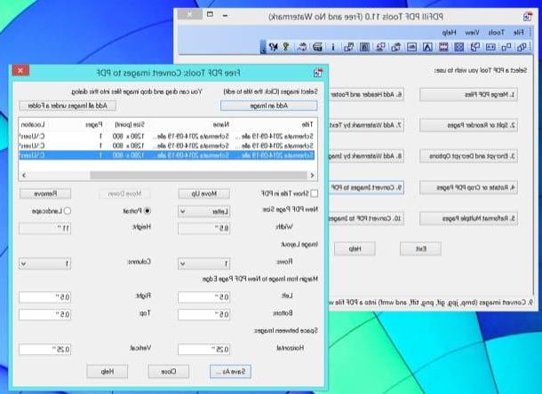The image size is (542, 394).
Task: Click the Rotate or Crop Pages toolbar icon
Action: pyautogui.click(x=475, y=47)
